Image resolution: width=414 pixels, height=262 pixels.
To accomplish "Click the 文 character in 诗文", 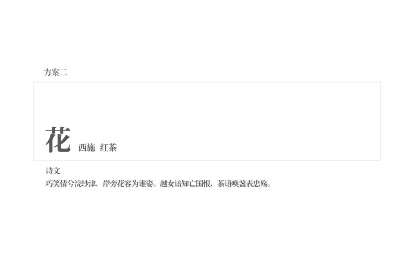I will [56, 171].
